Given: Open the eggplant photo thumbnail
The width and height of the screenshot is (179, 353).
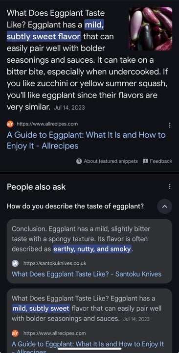Looking at the screenshot, I should coord(151,28).
